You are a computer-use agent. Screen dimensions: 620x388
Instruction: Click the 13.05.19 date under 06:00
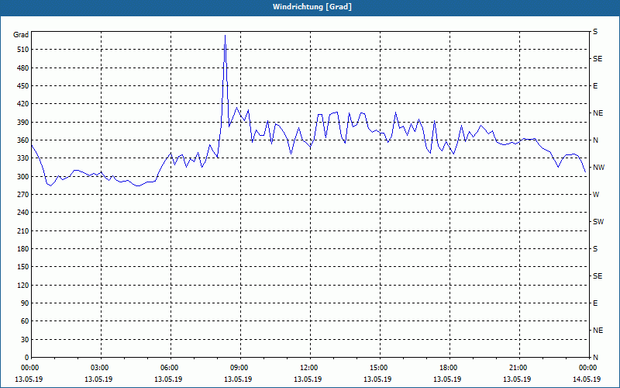coord(168,379)
